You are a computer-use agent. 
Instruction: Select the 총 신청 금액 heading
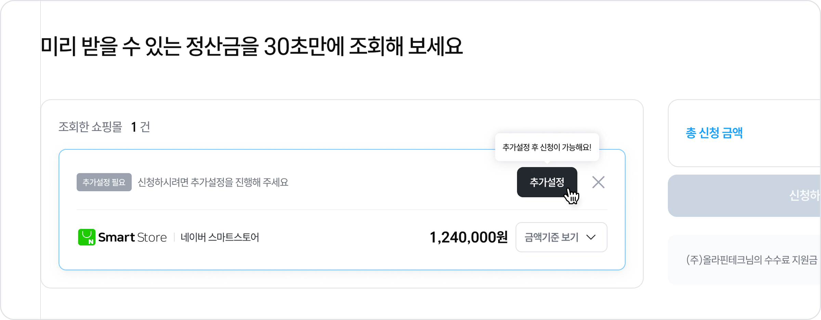[714, 133]
